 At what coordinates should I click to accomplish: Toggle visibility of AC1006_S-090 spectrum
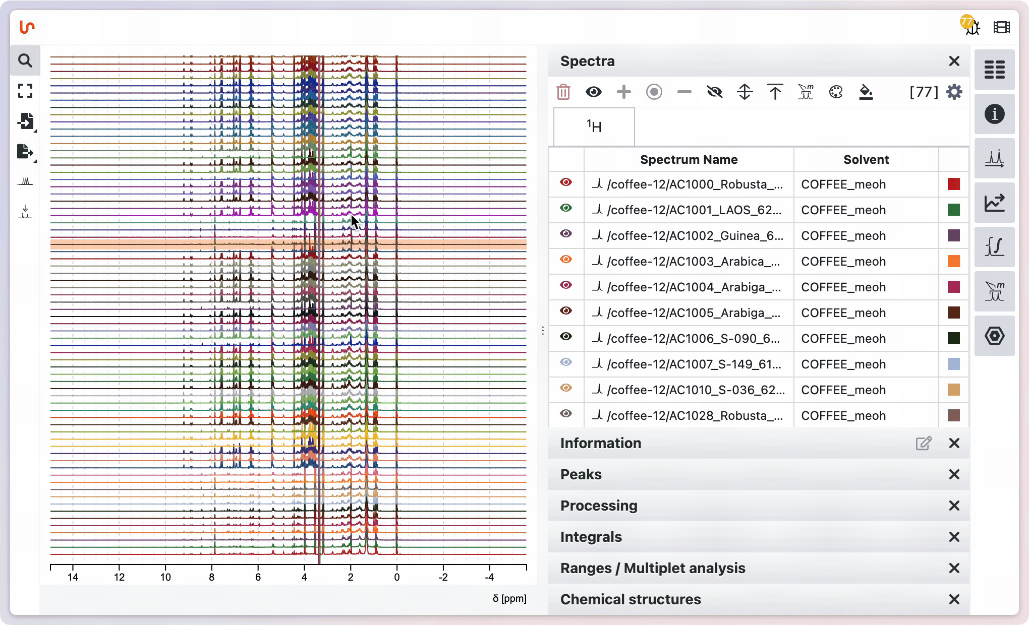tap(566, 337)
